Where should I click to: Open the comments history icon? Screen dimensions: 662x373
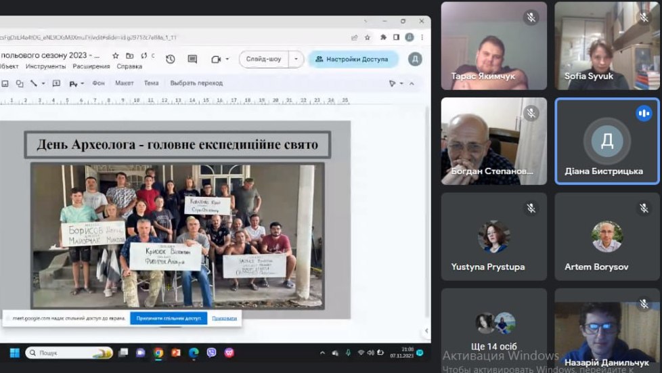point(192,59)
